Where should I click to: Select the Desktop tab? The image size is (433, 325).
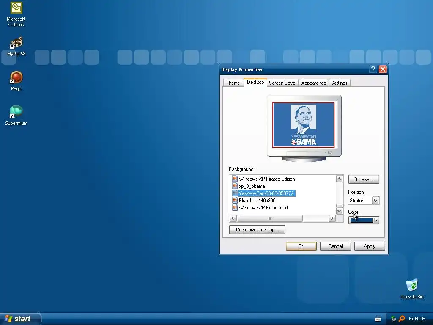pos(255,82)
